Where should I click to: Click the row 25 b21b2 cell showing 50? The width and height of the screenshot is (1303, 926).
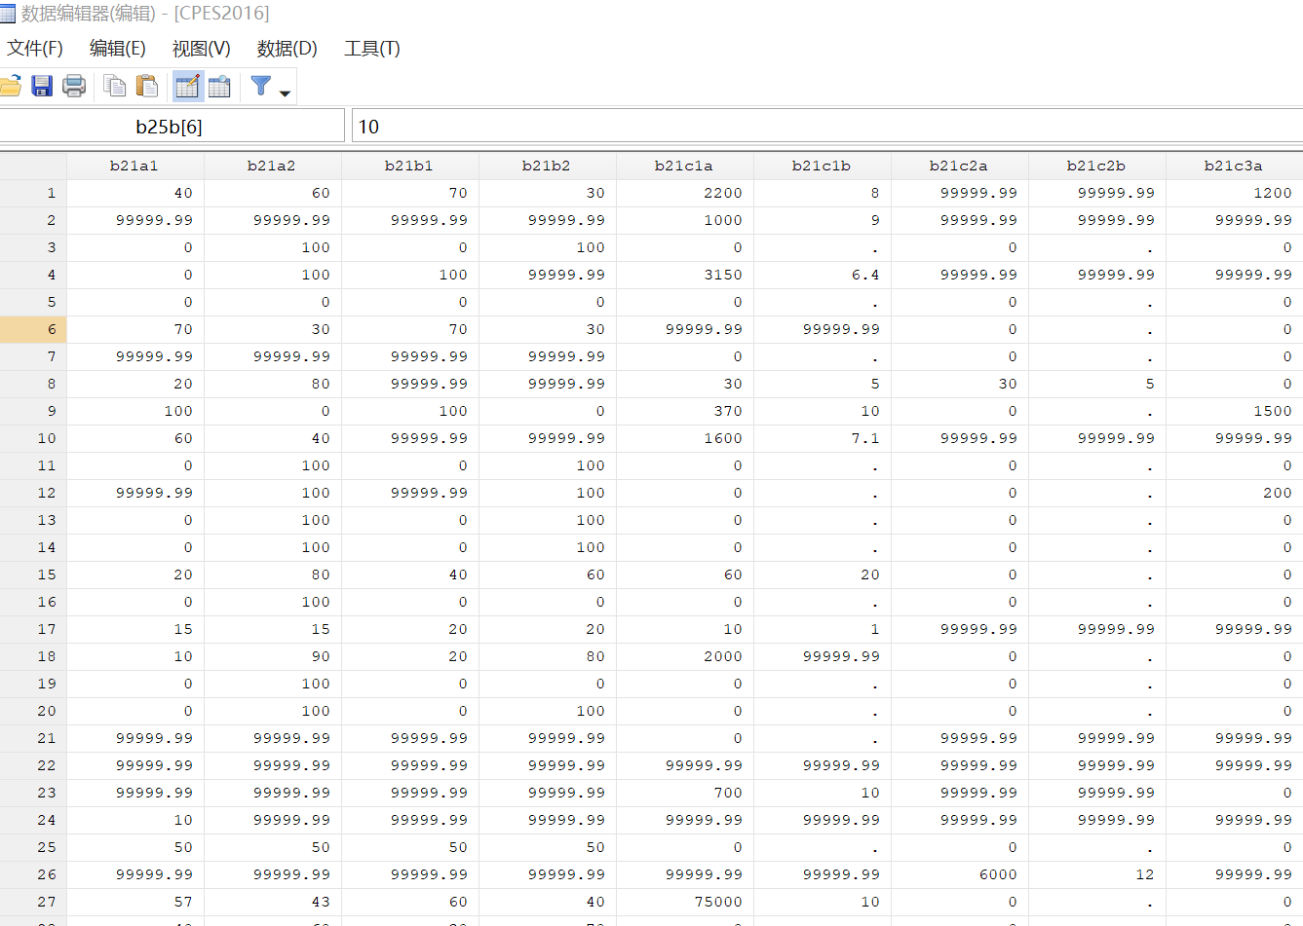point(547,847)
